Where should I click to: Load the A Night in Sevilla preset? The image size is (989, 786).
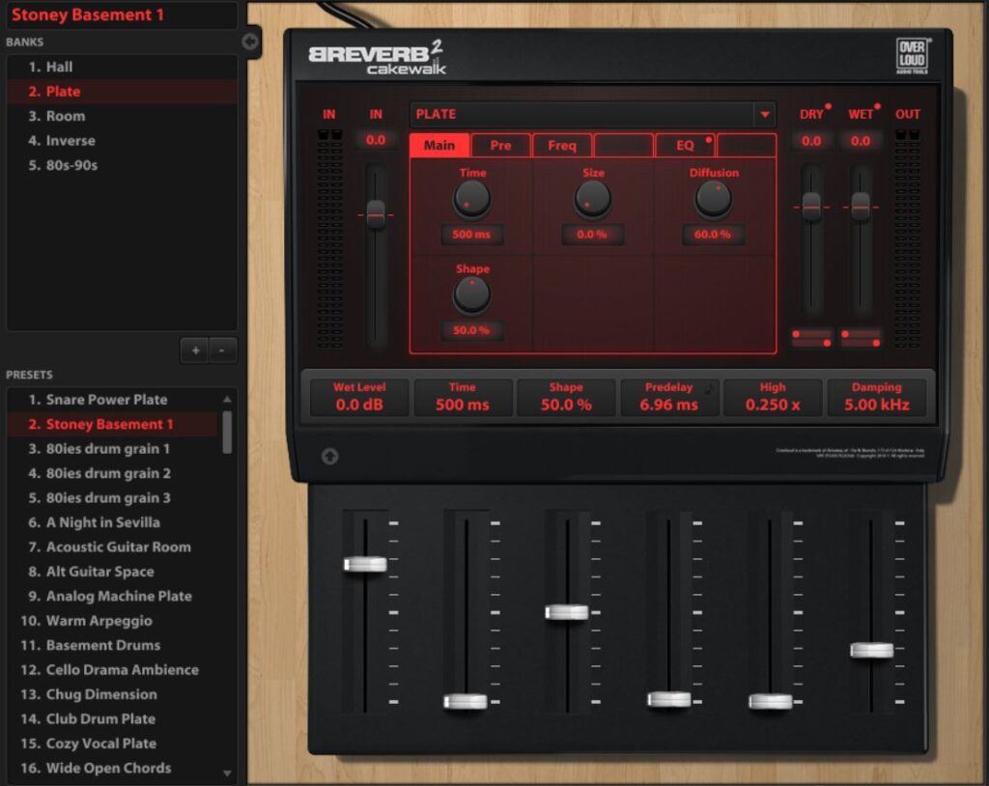pos(114,522)
